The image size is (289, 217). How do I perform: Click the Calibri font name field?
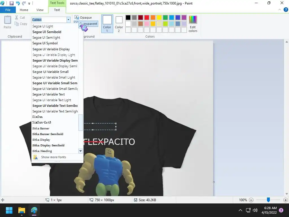[49, 20]
